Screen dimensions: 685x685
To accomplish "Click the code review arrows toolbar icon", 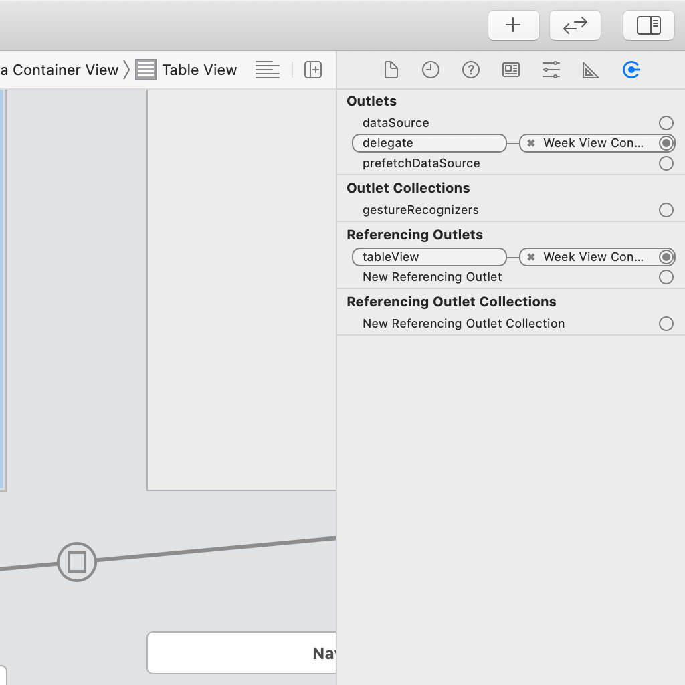I will click(x=575, y=25).
